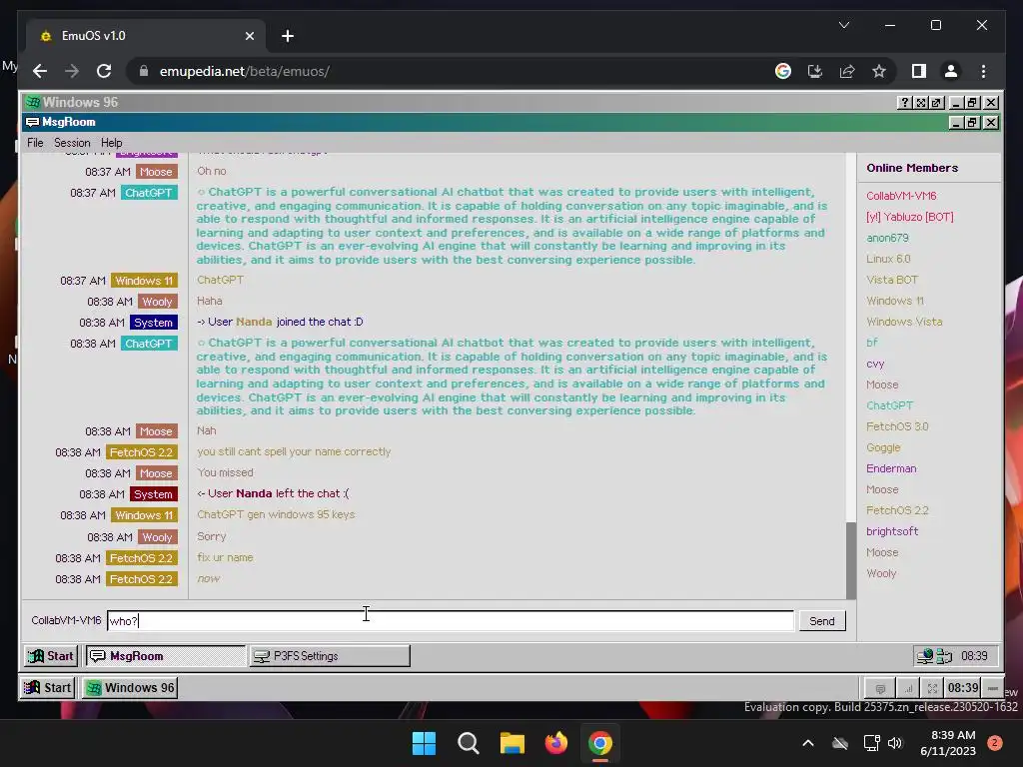
Task: Click the Windows 96 fullscreen arrows button
Action: 920,103
